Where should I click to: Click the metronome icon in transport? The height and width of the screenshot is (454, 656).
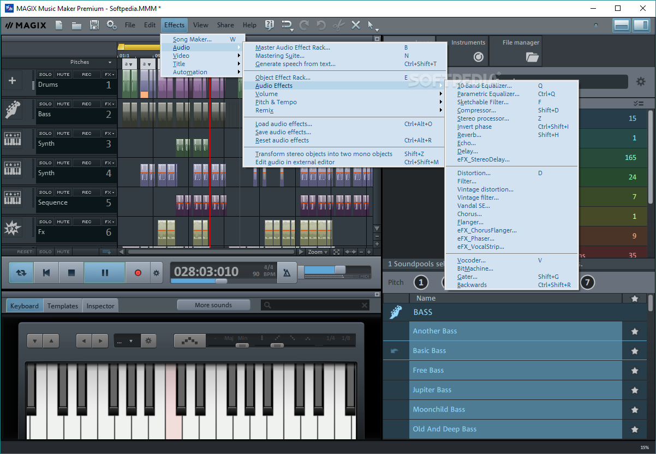(287, 272)
